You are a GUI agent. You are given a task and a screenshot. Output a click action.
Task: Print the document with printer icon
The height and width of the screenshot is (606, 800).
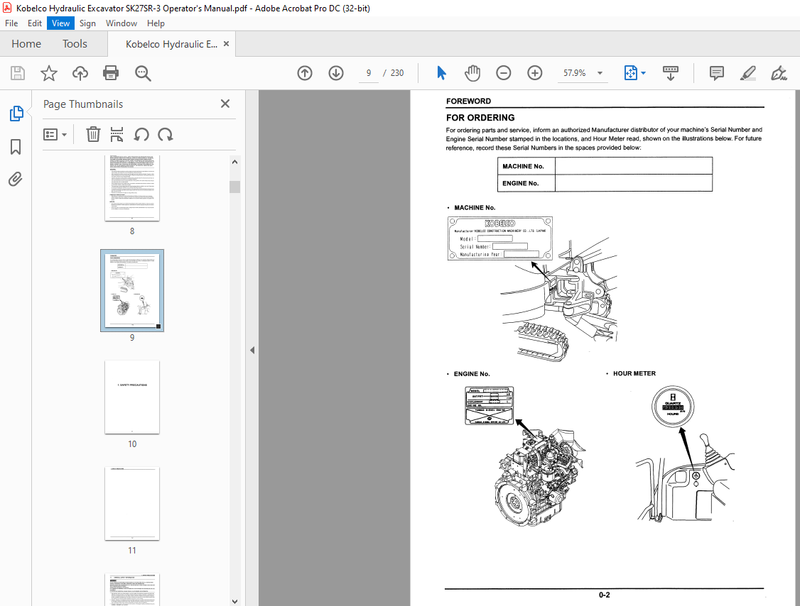(111, 73)
